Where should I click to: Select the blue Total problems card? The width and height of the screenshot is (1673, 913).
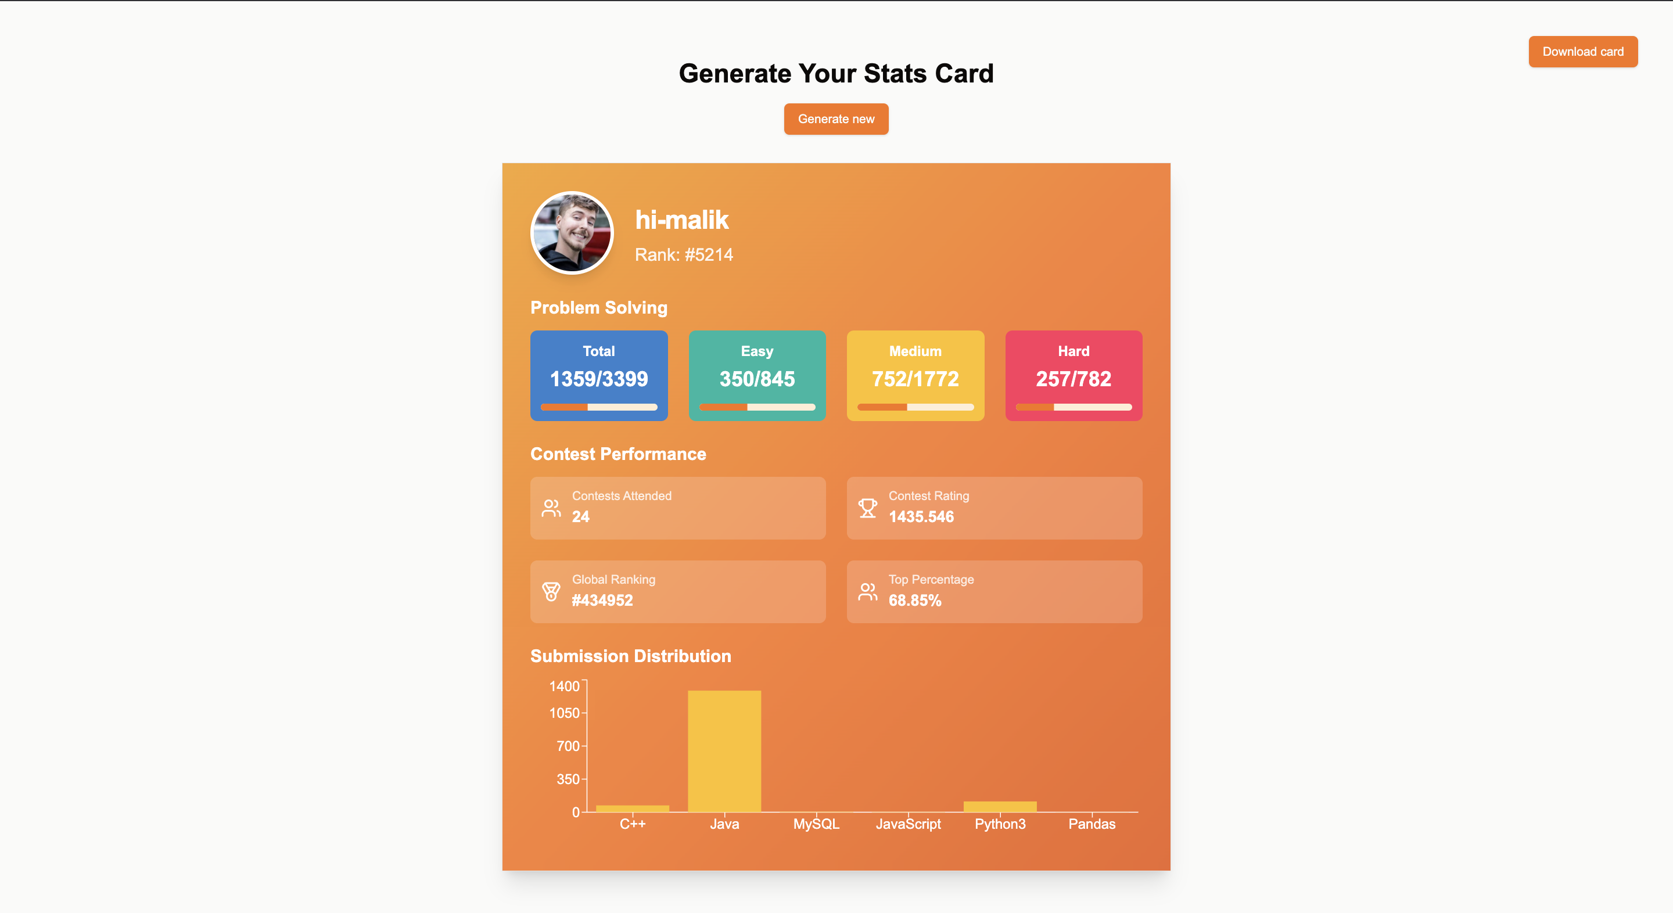tap(598, 375)
